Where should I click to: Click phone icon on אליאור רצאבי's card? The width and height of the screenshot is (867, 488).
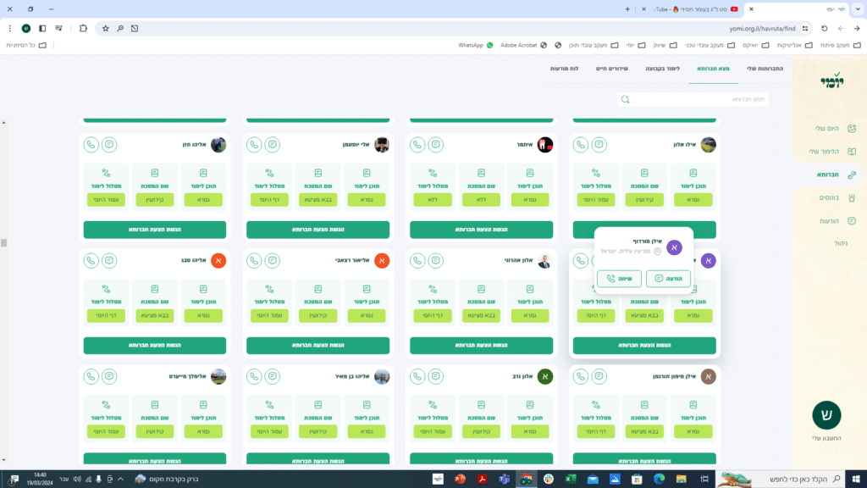254,260
